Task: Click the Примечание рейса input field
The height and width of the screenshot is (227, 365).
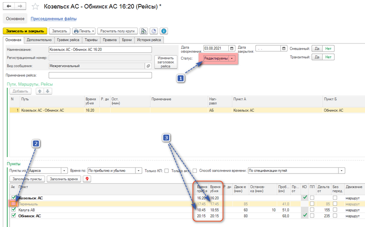Action: [100, 75]
